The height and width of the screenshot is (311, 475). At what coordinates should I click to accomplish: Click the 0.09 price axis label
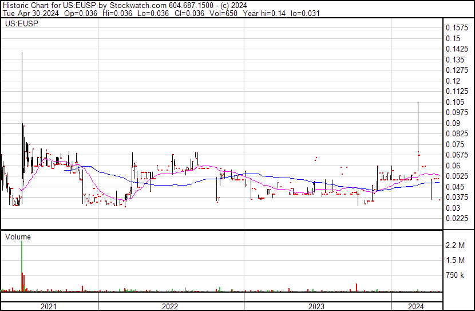coord(453,123)
